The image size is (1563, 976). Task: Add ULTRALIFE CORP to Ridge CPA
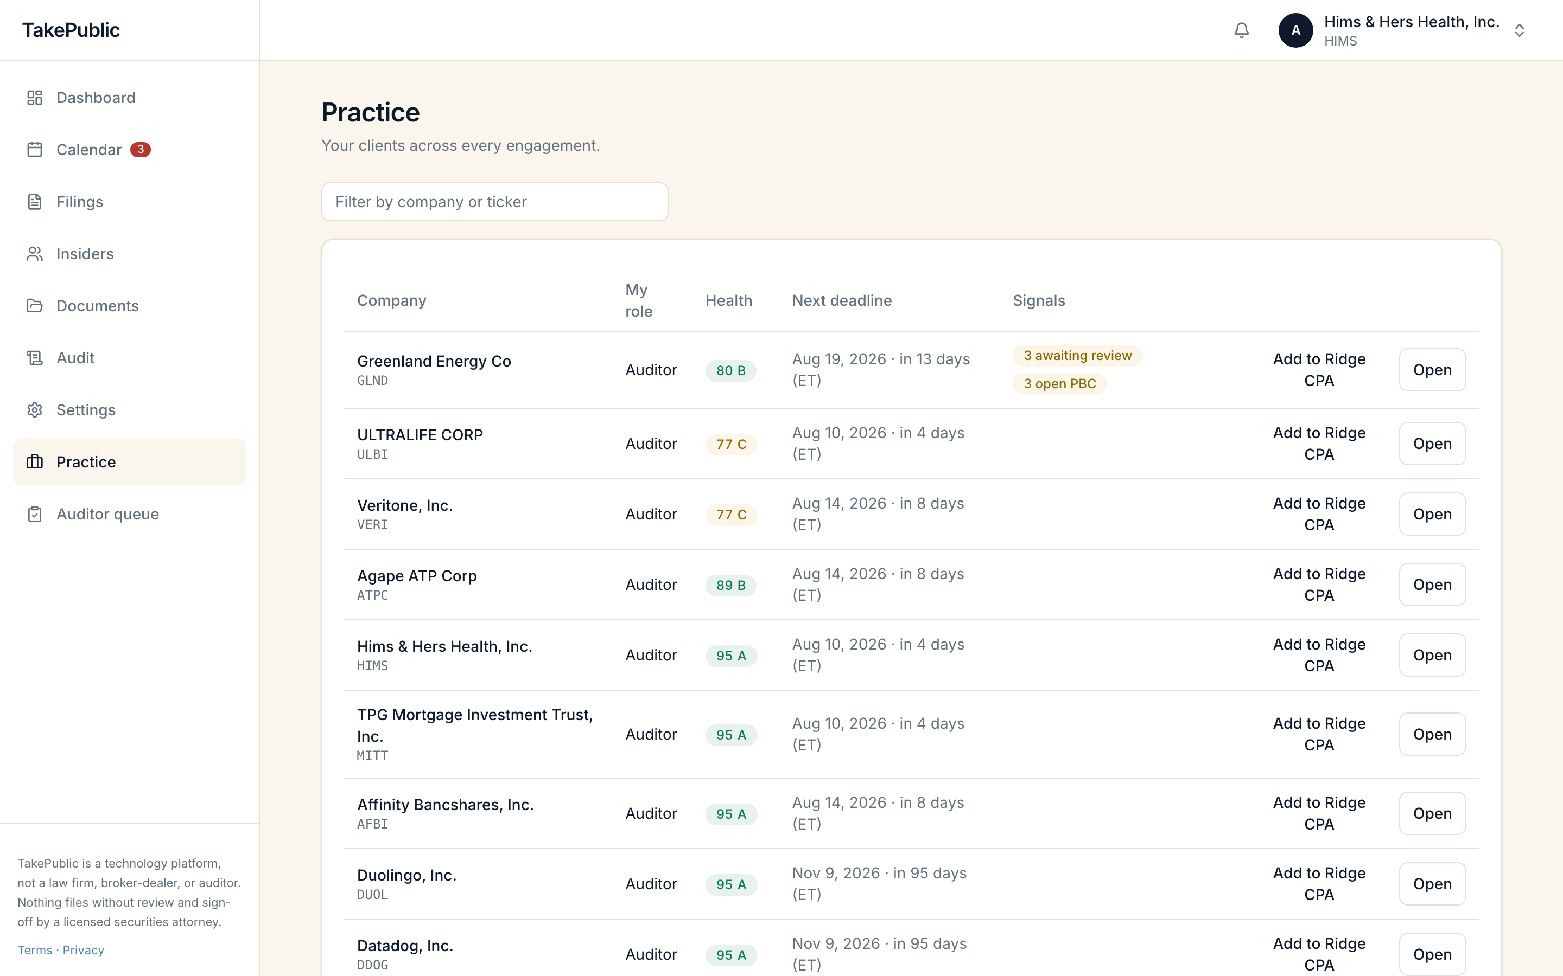1319,444
